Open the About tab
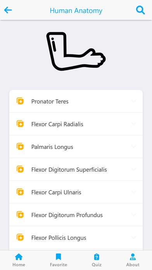Viewport: 152px width, 270px height. 133,260
